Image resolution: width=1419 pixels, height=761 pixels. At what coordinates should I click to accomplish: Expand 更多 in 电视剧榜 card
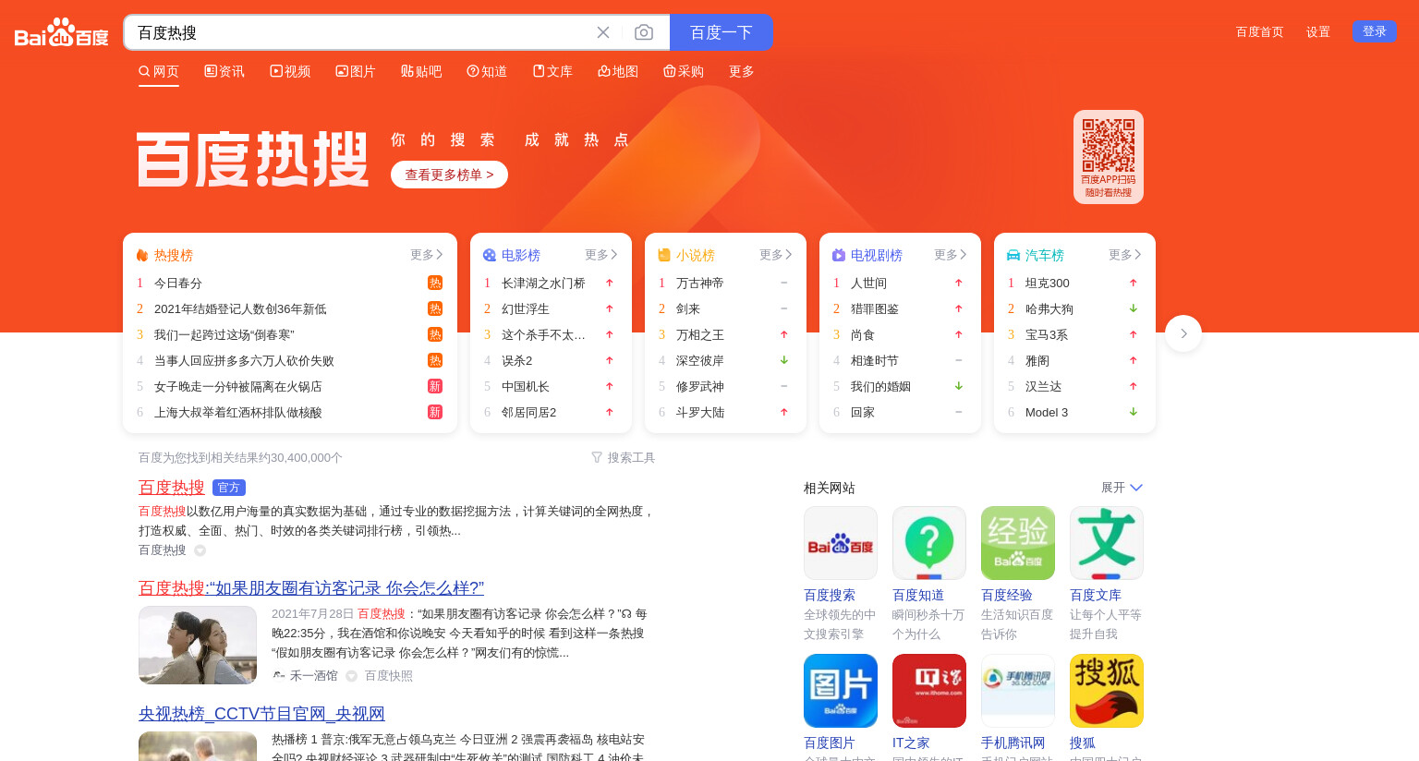(x=951, y=255)
